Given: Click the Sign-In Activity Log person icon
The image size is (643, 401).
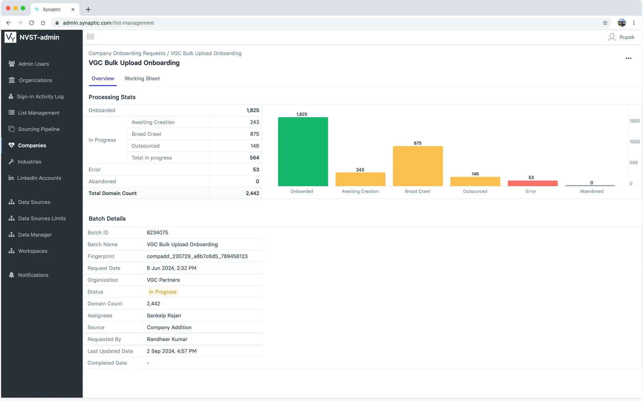Looking at the screenshot, I should point(11,96).
